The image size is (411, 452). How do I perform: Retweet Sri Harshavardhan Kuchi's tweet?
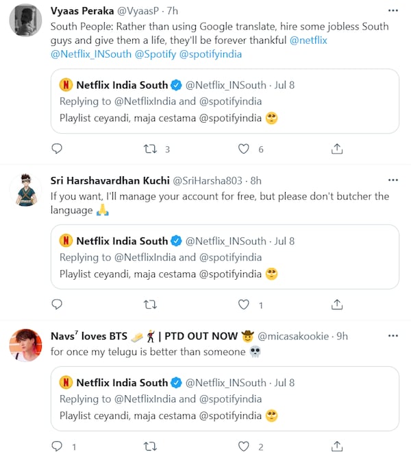point(150,304)
